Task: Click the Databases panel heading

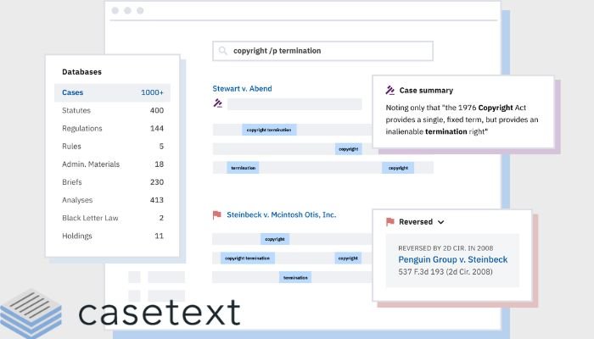Action: click(x=81, y=72)
